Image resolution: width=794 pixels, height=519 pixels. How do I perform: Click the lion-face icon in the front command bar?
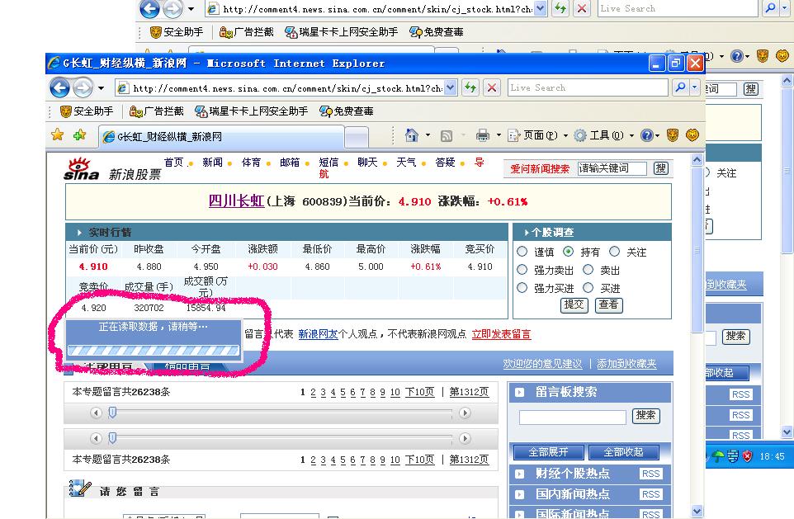tap(692, 134)
